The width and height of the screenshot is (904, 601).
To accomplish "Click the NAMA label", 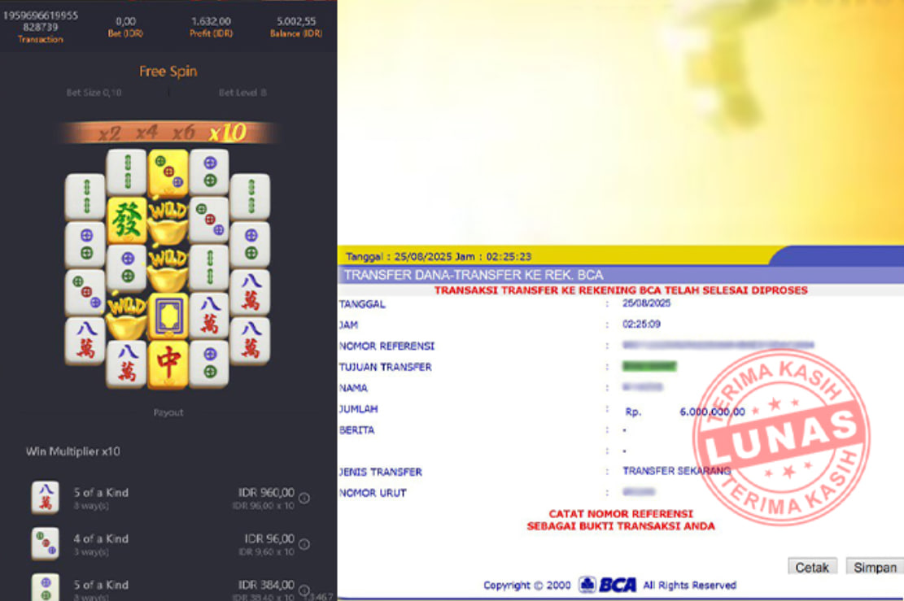I will tap(353, 388).
